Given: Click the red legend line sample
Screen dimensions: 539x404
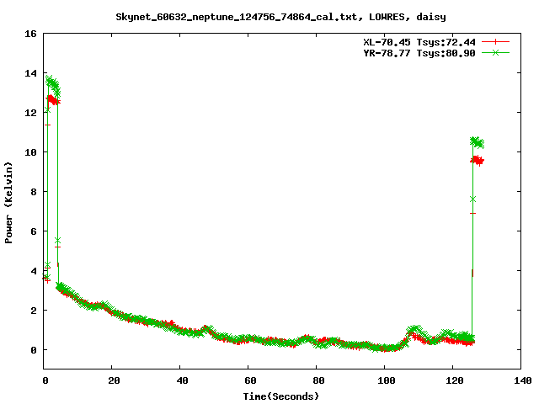Looking at the screenshot, I should tap(495, 42).
